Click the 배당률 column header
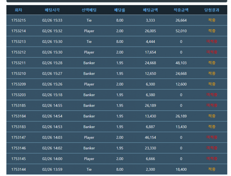This screenshot has width=231, height=176. (x=120, y=10)
